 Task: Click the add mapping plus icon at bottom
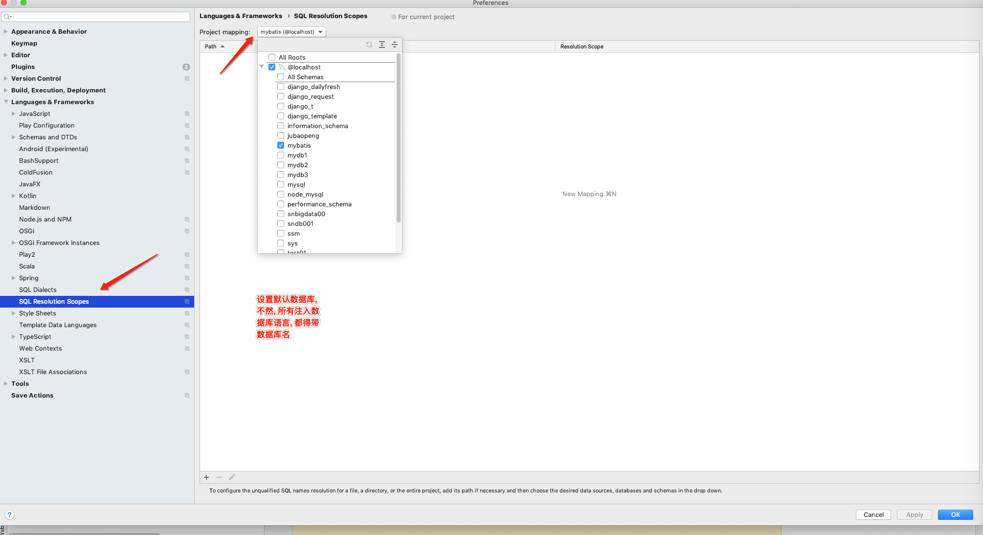click(206, 477)
